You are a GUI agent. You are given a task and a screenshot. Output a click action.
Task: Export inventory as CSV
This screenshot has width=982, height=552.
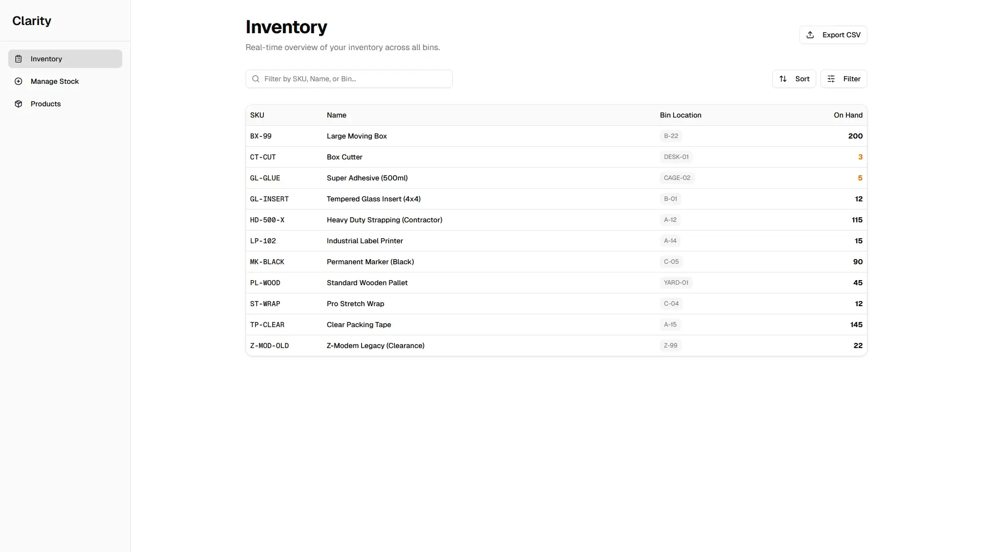click(833, 35)
